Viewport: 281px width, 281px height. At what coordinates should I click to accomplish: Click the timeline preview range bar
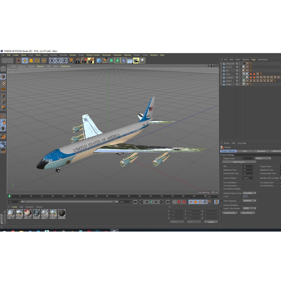[x=69, y=202]
